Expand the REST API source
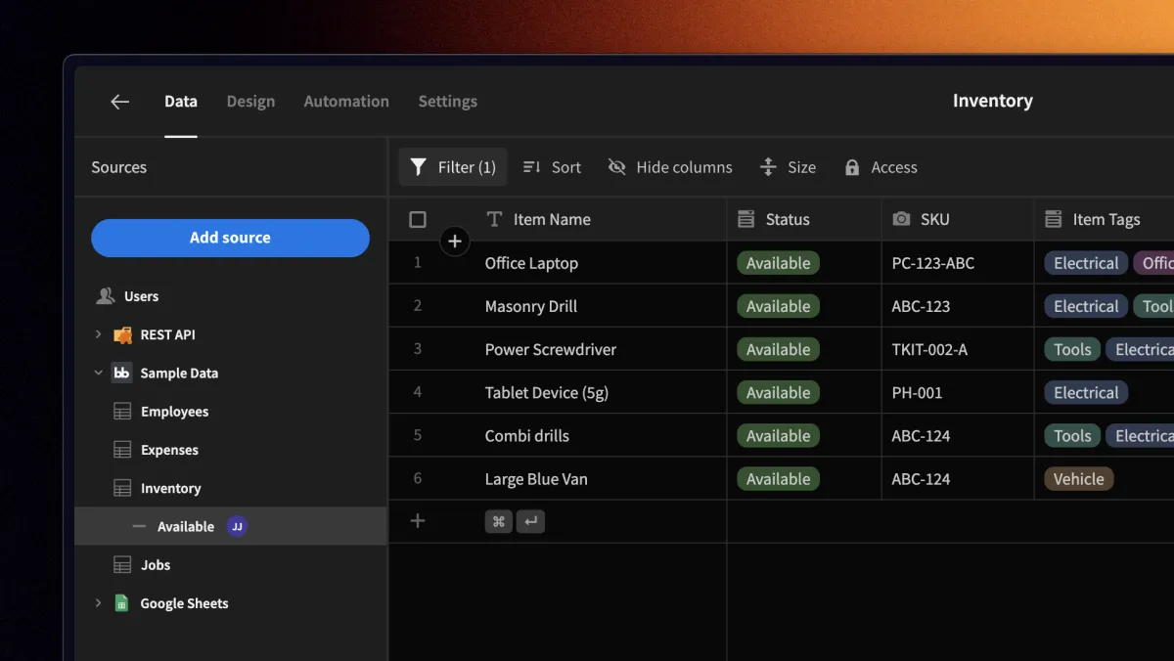 click(98, 334)
